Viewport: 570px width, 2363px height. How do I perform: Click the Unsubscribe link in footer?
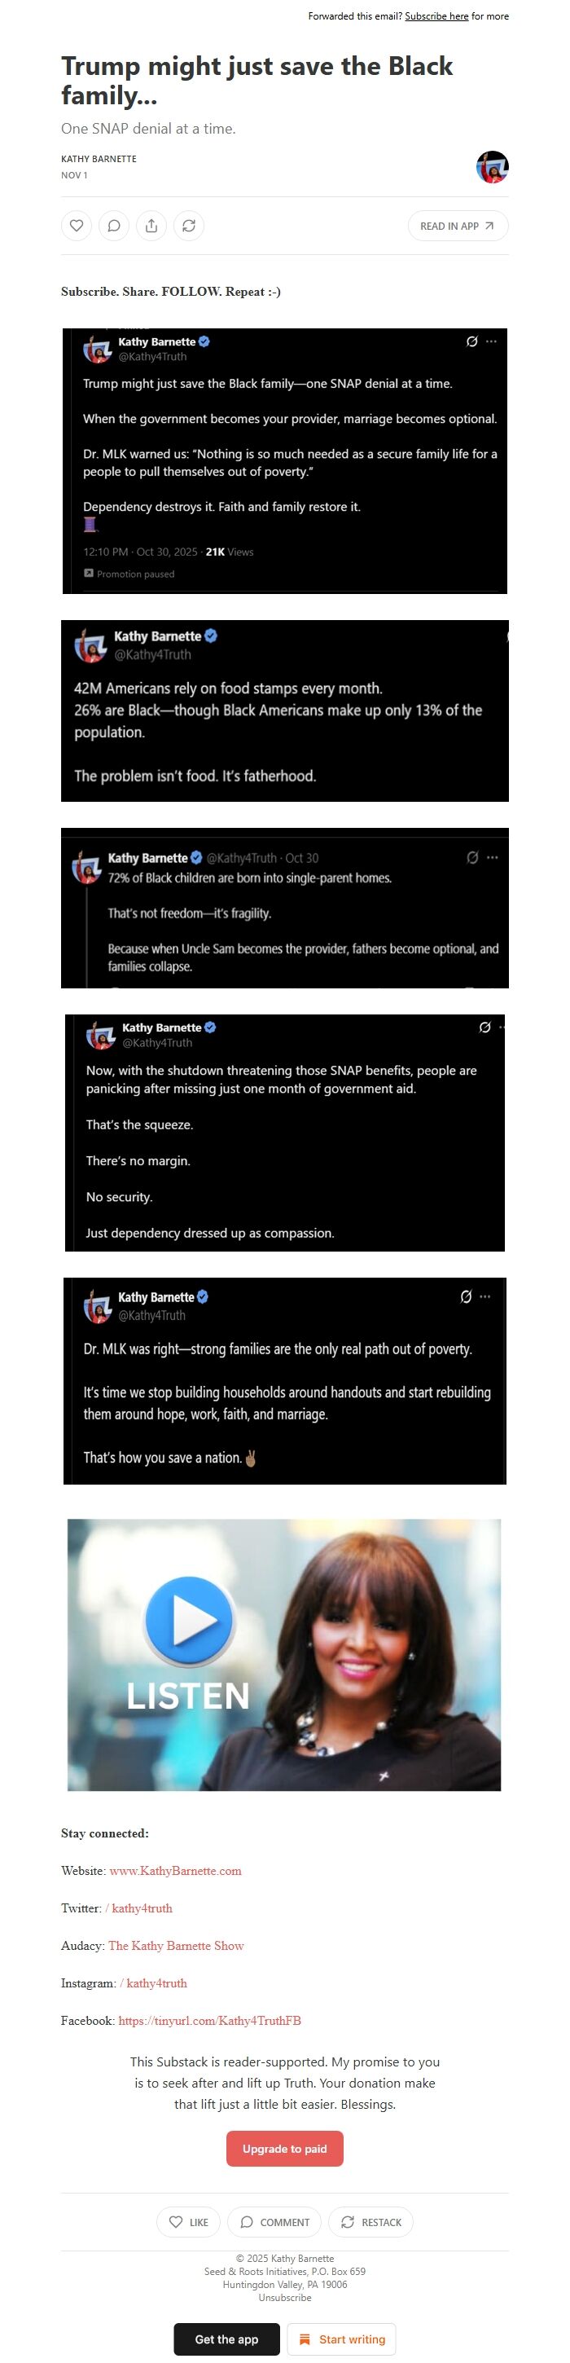coord(284,2297)
